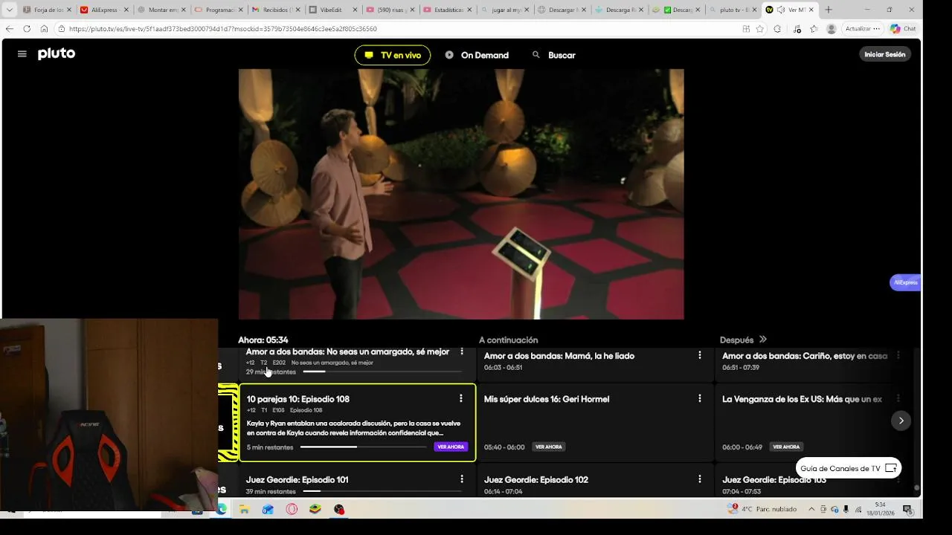Open the BlueStacks taskbar icon
Viewport: 952px width, 535px height.
point(315,510)
